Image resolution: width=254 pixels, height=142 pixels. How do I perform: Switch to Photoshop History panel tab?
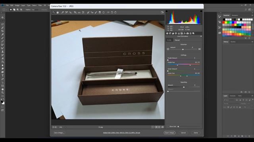tap(226, 42)
